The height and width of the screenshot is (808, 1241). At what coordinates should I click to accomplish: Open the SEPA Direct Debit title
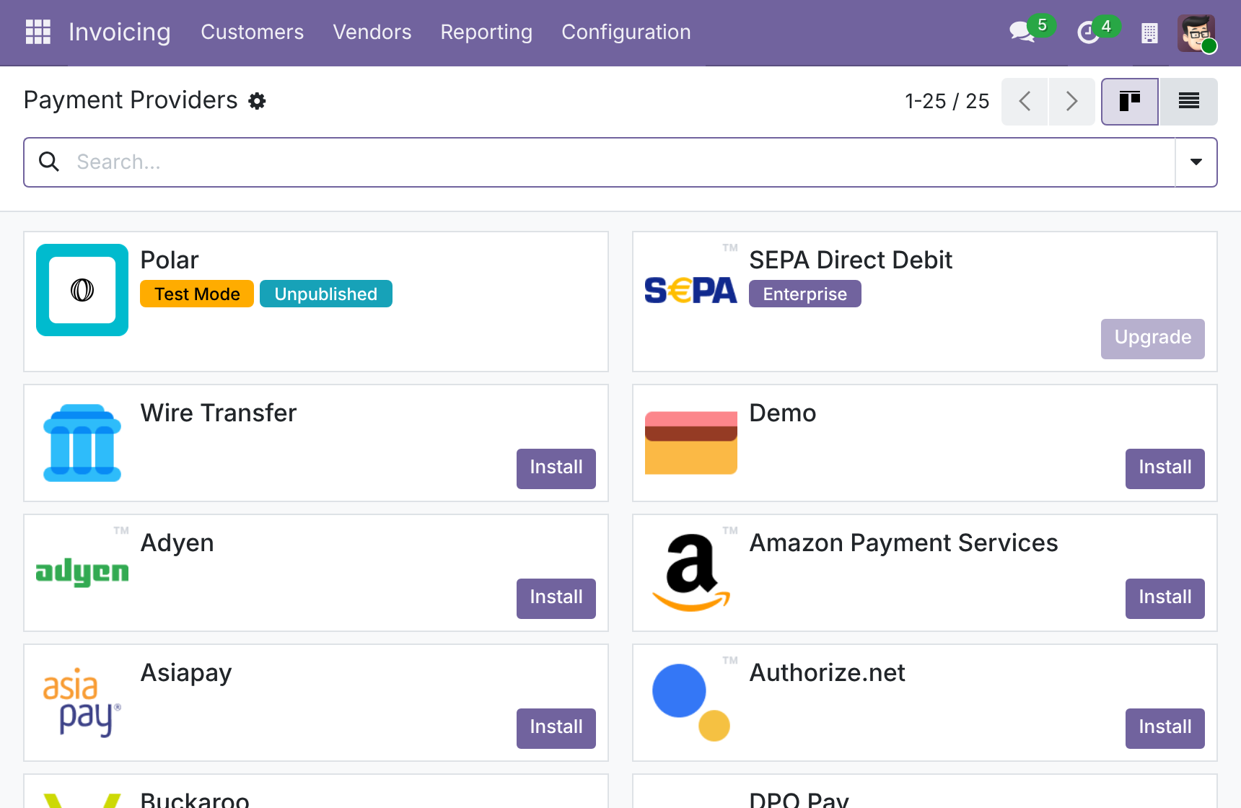click(x=851, y=260)
